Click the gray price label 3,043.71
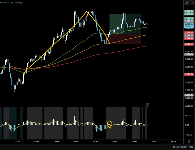The height and width of the screenshot is (150, 195). click(189, 21)
